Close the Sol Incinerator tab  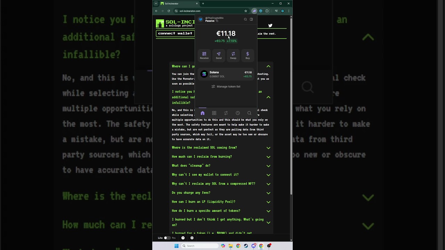[197, 3]
